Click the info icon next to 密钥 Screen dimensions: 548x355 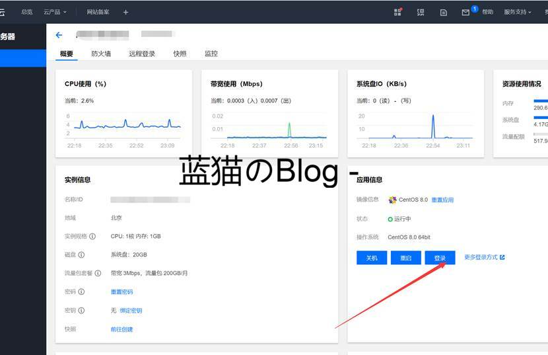click(x=81, y=310)
